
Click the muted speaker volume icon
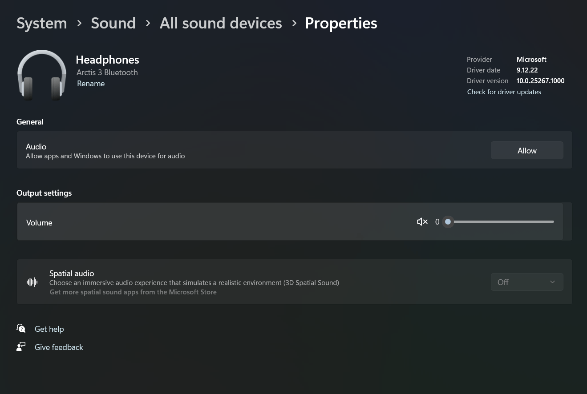click(422, 221)
